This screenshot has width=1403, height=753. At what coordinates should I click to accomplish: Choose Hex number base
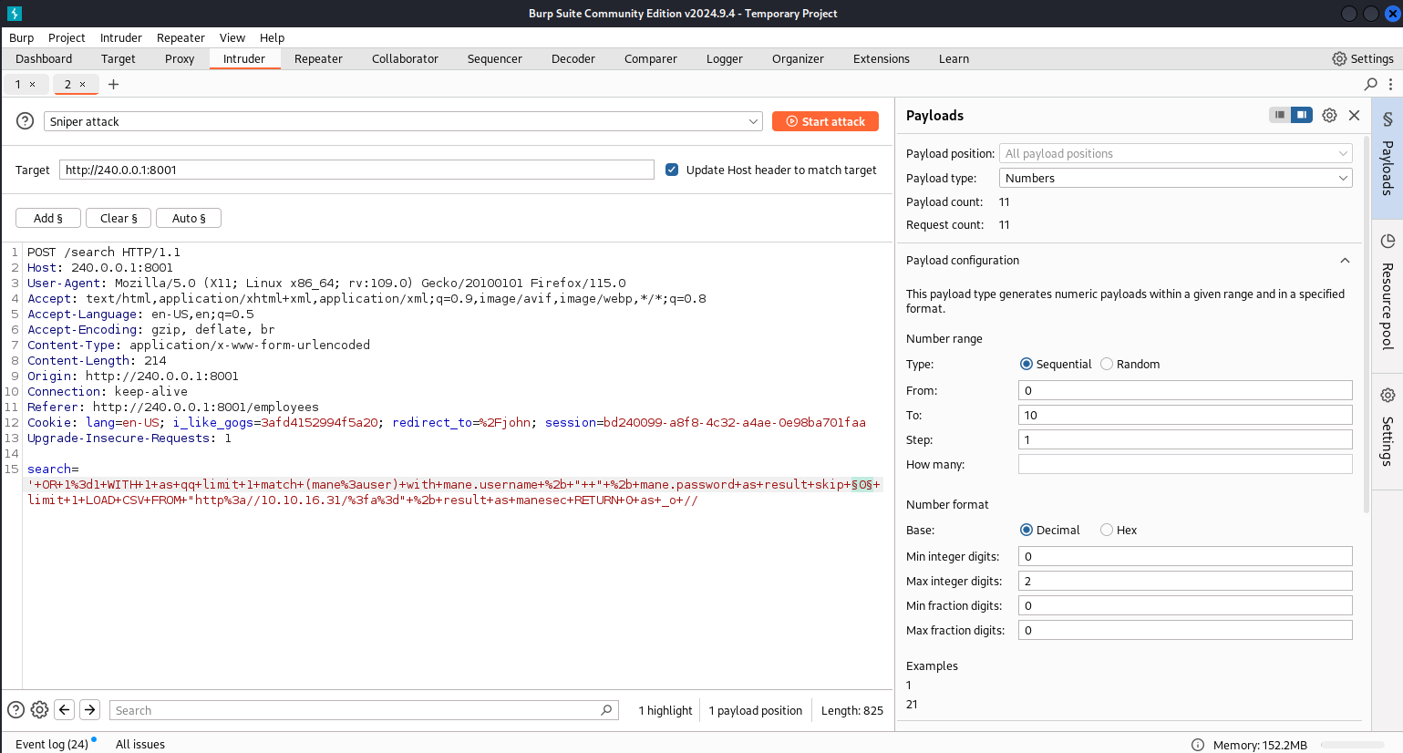[x=1107, y=530]
